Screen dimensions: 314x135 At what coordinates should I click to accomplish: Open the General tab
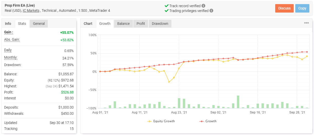tap(39, 24)
